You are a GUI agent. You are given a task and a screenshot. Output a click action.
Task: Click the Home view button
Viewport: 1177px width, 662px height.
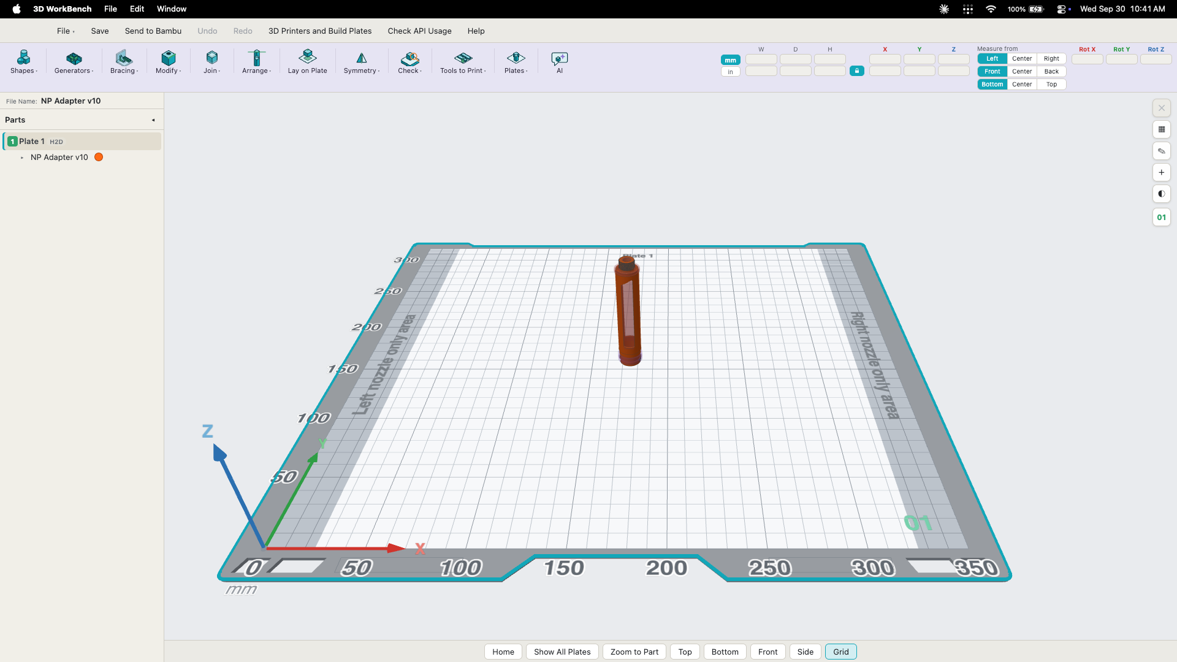point(503,652)
